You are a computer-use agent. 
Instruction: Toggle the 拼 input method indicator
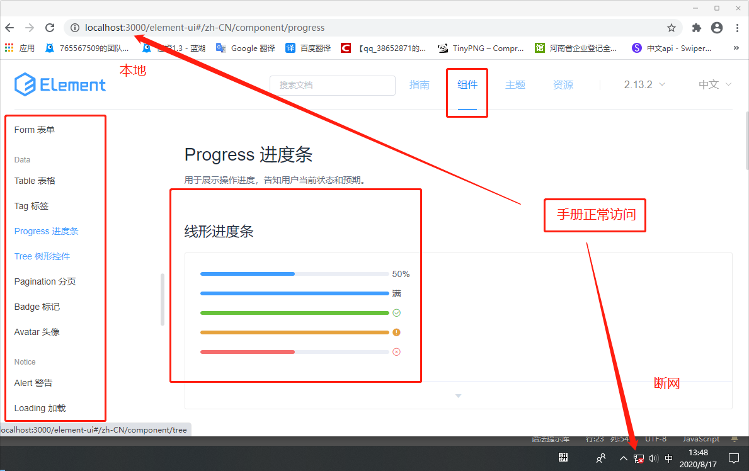[563, 458]
